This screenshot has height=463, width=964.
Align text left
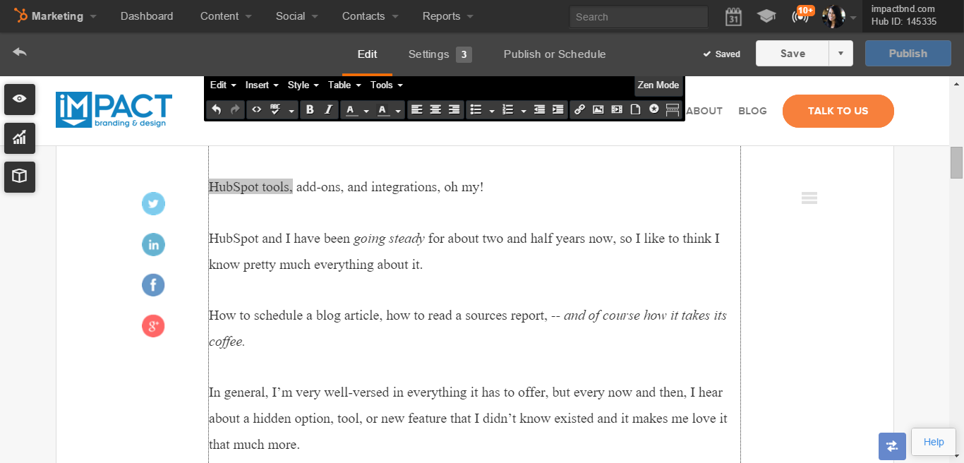click(417, 109)
